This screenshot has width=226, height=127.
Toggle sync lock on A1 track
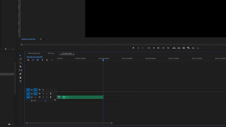point(40,94)
